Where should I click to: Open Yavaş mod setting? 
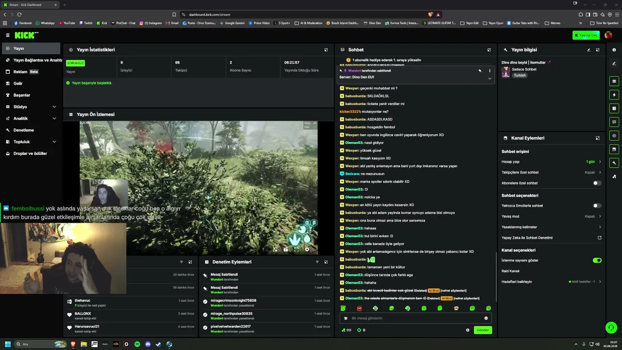pyautogui.click(x=552, y=216)
